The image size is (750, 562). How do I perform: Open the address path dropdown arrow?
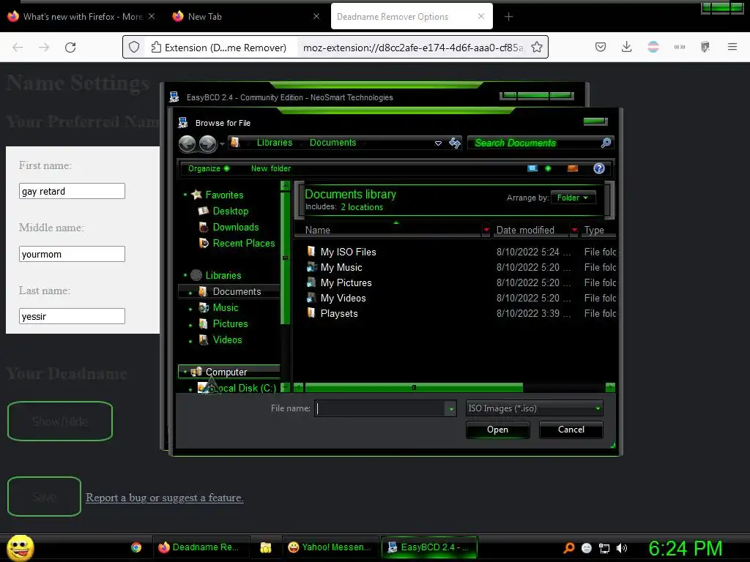[438, 143]
